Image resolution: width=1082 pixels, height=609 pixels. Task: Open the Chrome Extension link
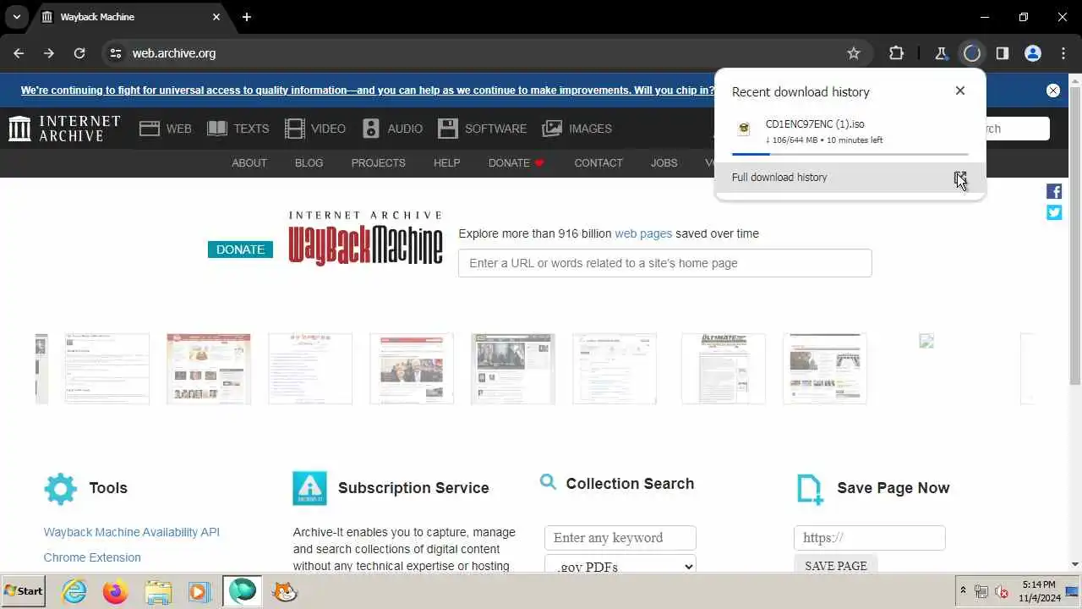92,557
